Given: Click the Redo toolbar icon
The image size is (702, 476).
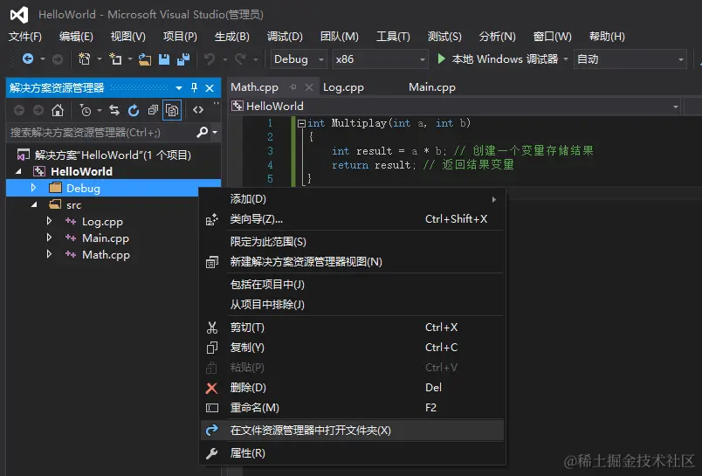Looking at the screenshot, I should pos(240,59).
